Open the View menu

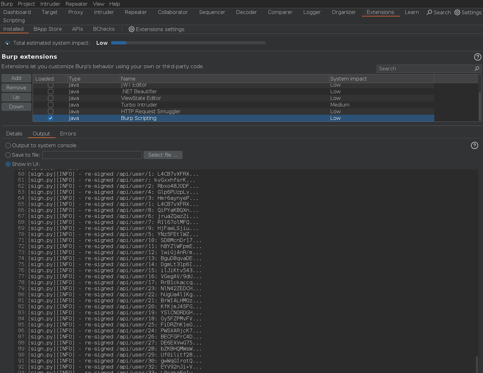click(98, 4)
